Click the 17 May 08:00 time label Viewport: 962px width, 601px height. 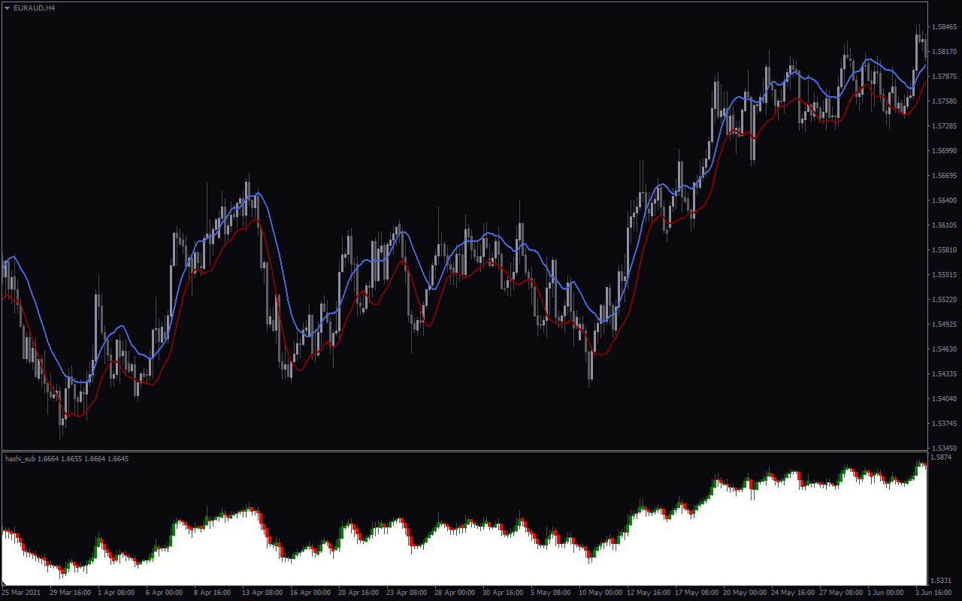point(697,593)
